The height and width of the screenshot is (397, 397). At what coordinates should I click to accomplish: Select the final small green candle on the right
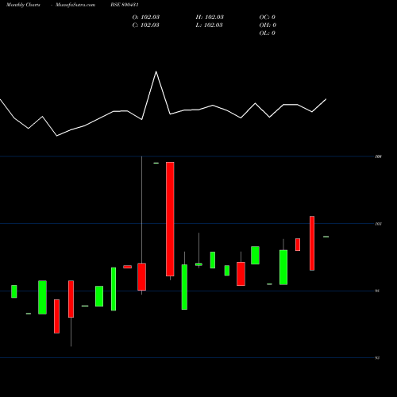(x=326, y=237)
